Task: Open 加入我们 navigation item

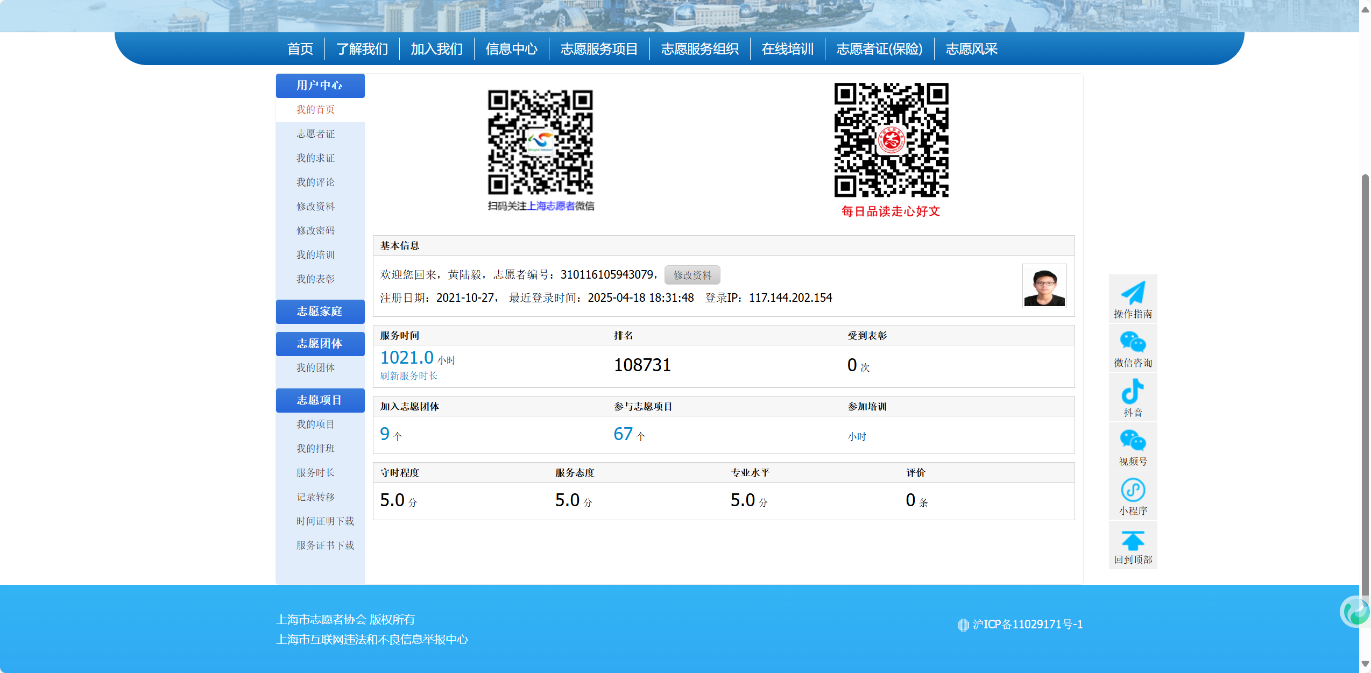Action: (x=437, y=49)
